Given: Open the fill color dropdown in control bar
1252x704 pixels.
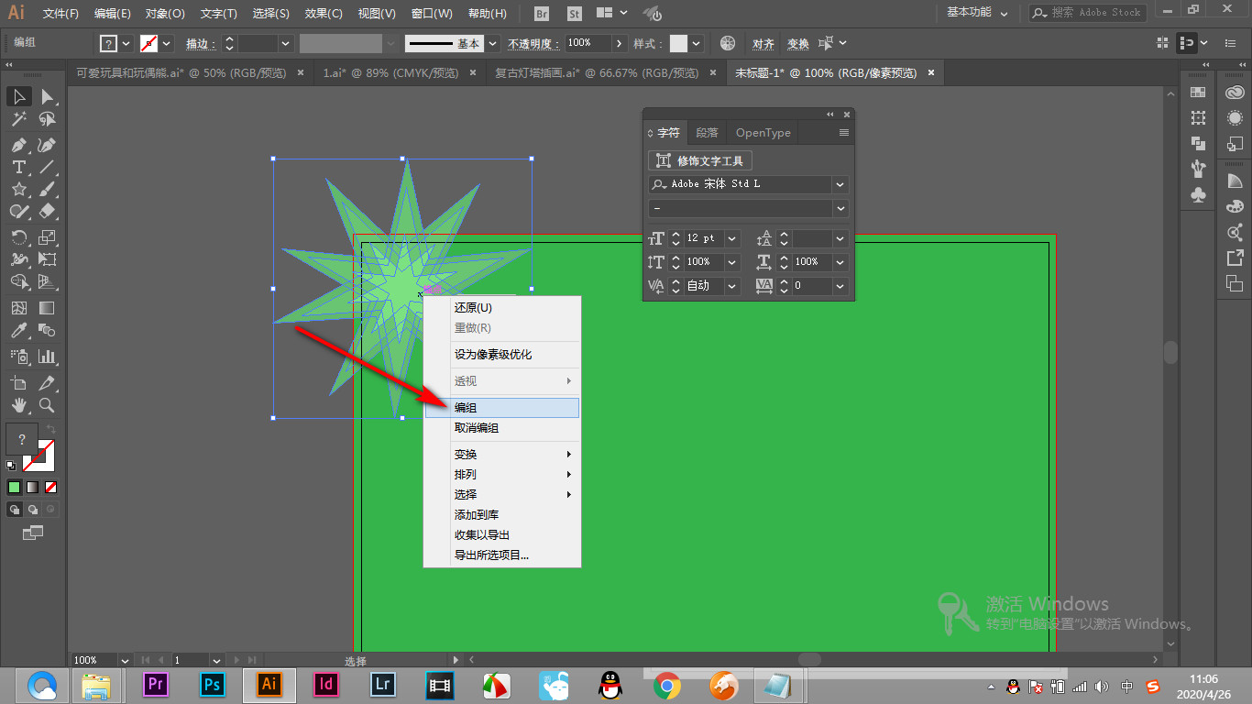Looking at the screenshot, I should [x=126, y=43].
